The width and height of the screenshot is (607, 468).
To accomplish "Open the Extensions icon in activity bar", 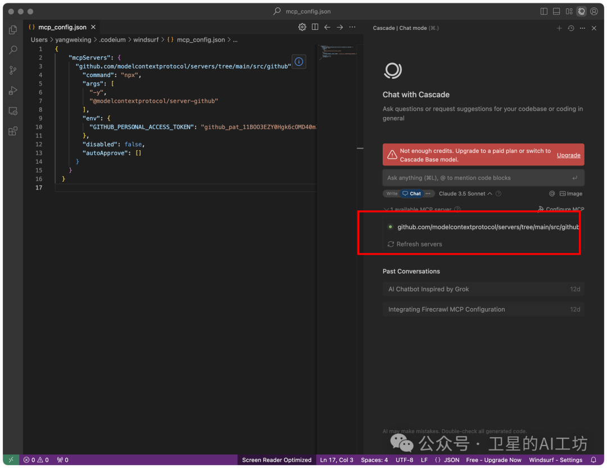I will coord(13,131).
